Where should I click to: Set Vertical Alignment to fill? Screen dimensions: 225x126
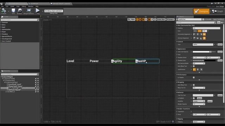204,38
